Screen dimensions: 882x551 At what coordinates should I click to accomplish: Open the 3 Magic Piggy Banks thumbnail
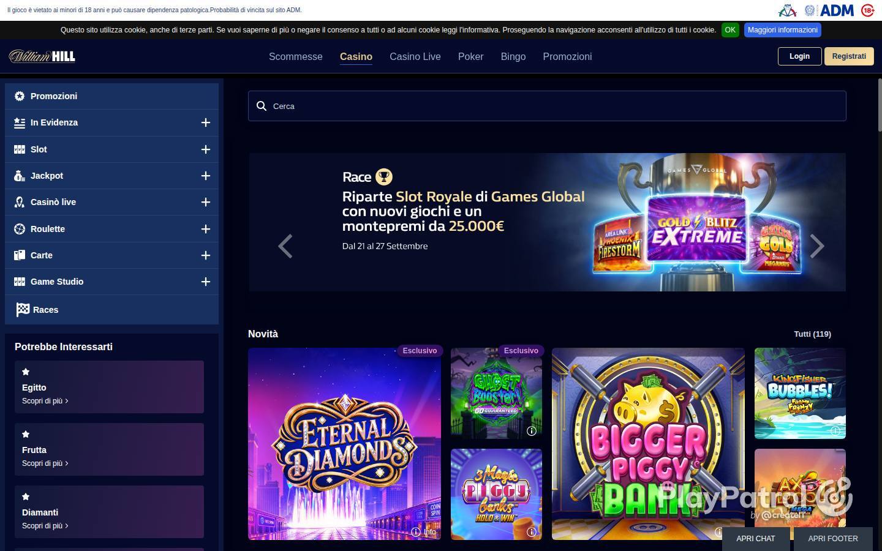point(496,494)
